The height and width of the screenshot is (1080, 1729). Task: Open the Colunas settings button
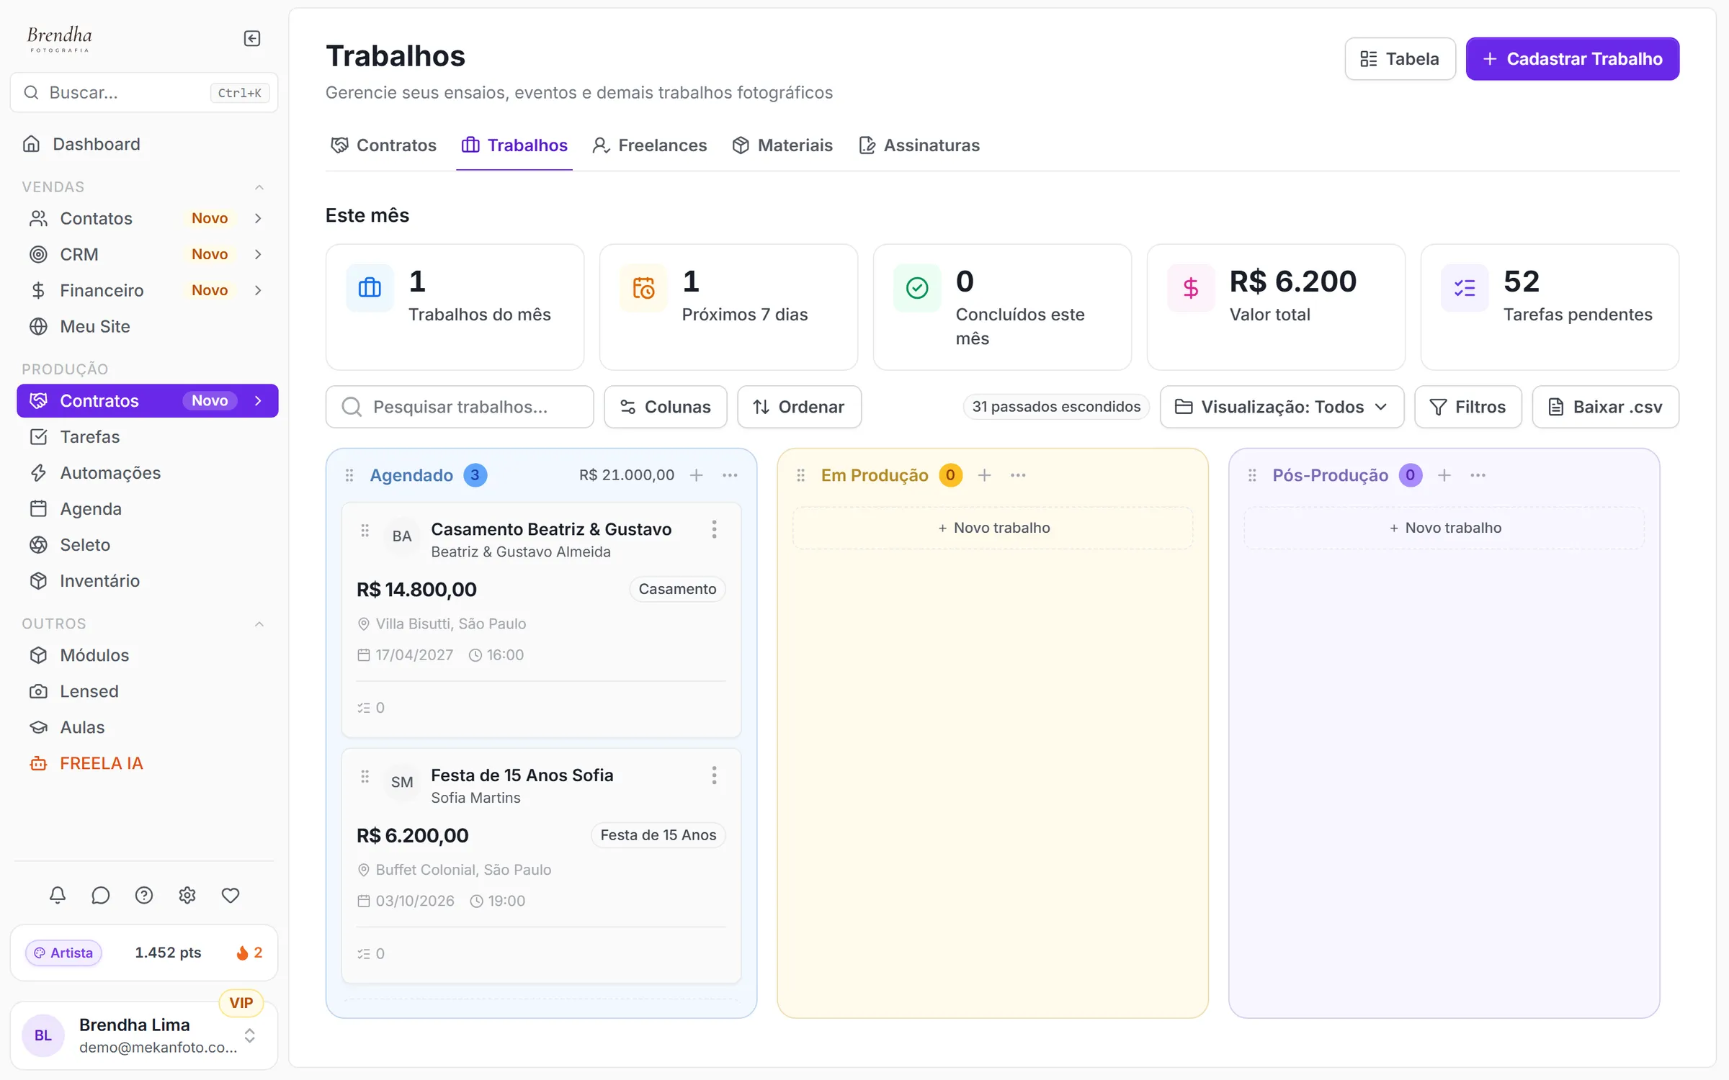click(666, 407)
